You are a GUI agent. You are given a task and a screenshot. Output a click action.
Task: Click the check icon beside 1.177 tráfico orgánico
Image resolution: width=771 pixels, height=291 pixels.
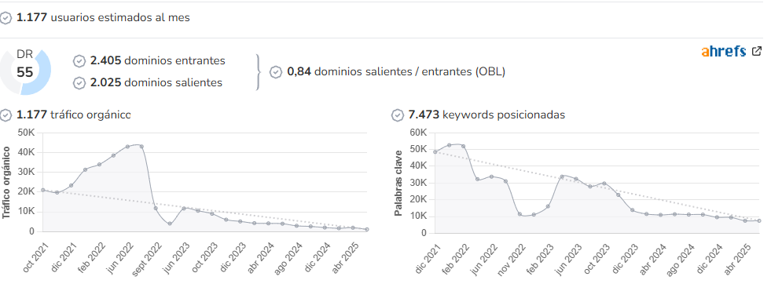click(6, 115)
